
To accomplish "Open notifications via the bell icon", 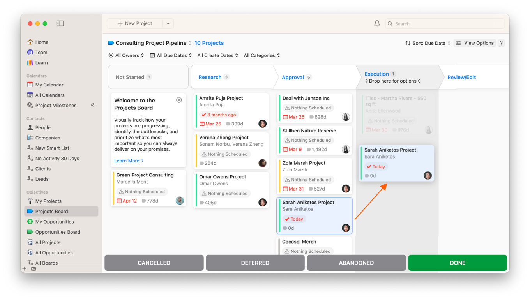I will point(377,23).
